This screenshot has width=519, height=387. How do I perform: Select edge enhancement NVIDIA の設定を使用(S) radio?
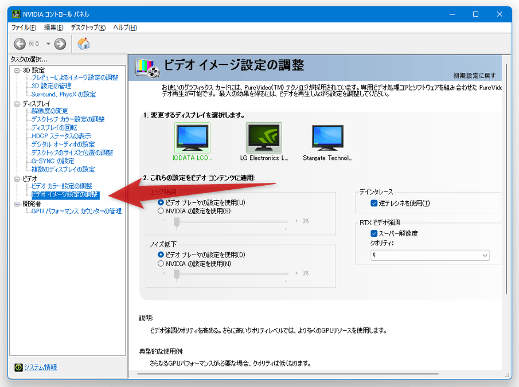(161, 211)
